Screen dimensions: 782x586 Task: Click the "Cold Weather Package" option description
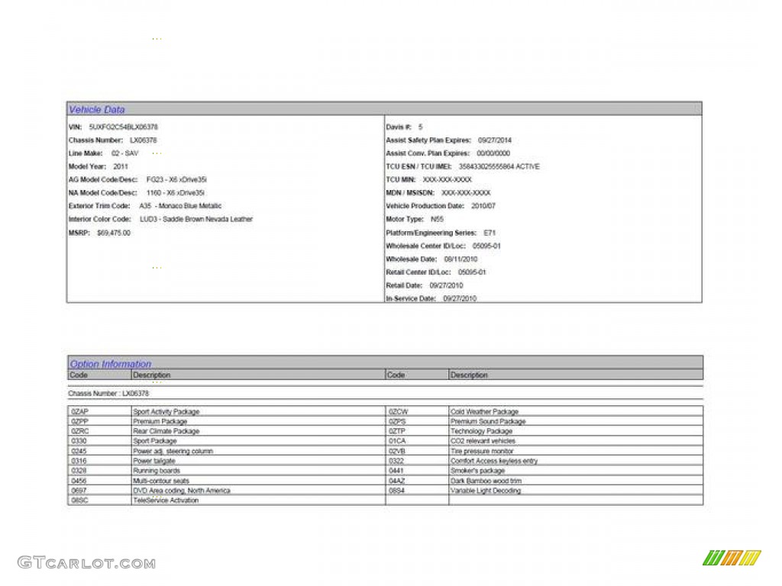point(484,411)
